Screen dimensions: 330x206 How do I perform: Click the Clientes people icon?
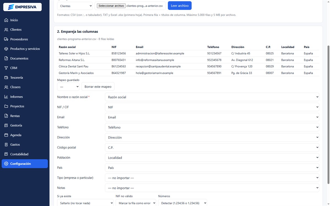click(x=6, y=30)
